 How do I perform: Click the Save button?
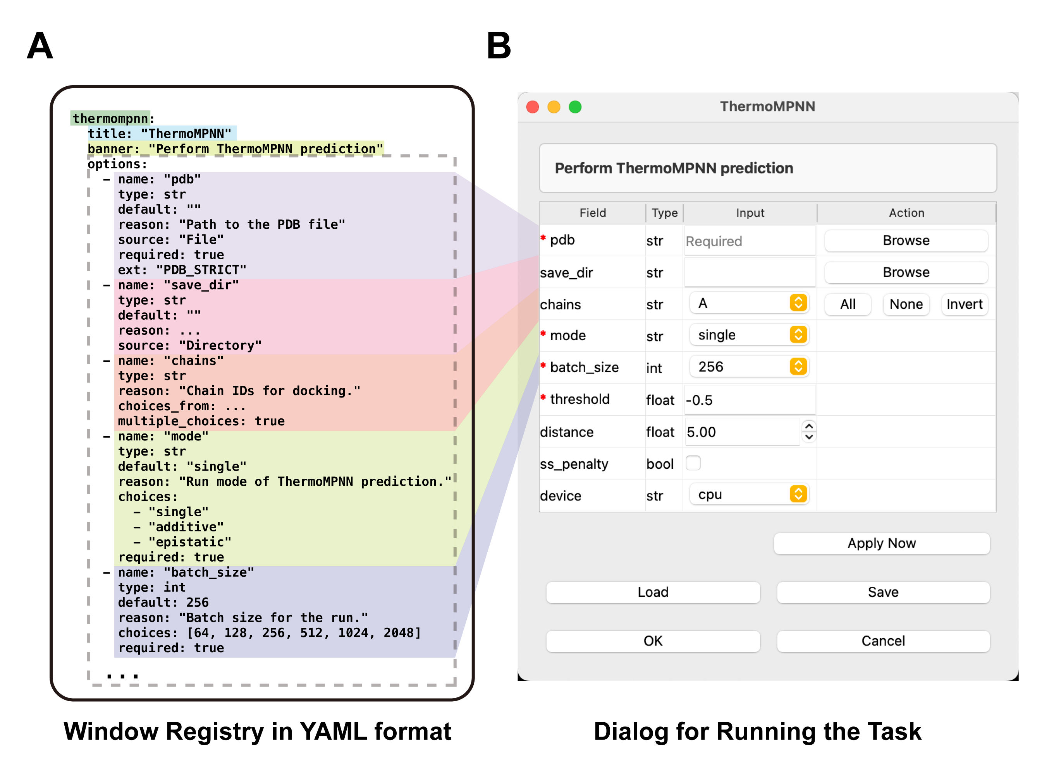click(883, 592)
